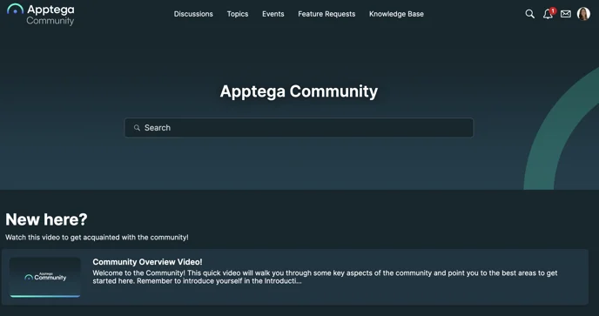Open the user profile avatar menu
This screenshot has width=599, height=316.
583,14
